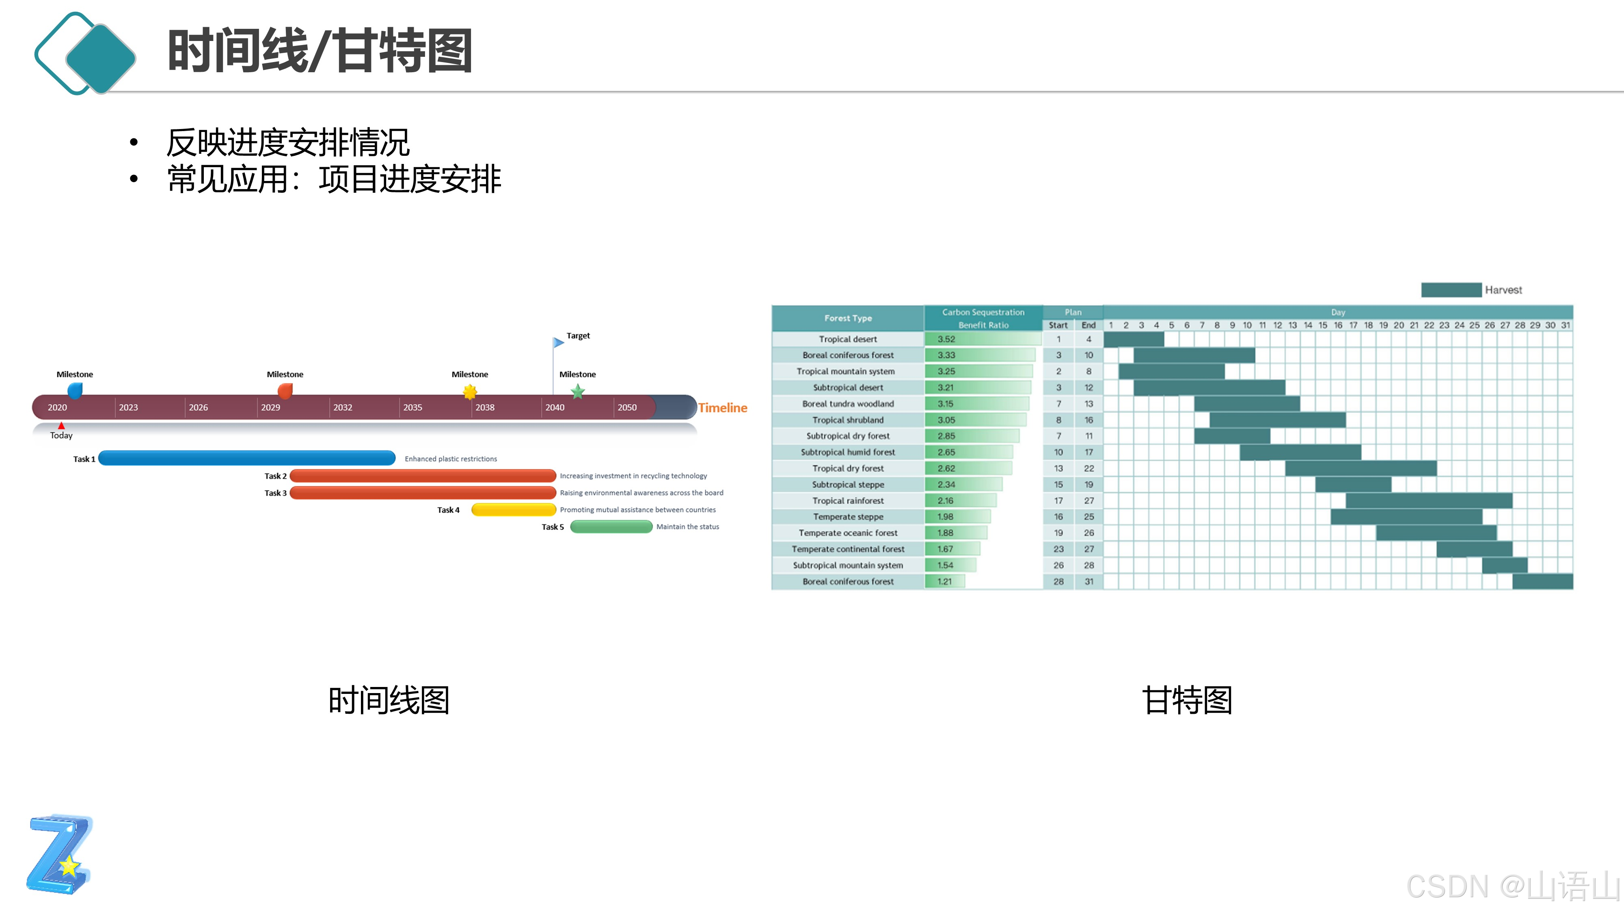Select the Subtropical desert row label

(x=848, y=388)
